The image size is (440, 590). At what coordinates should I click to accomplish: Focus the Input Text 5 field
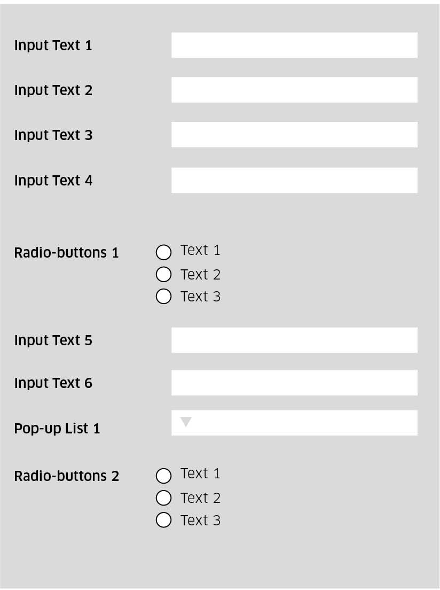pyautogui.click(x=294, y=340)
